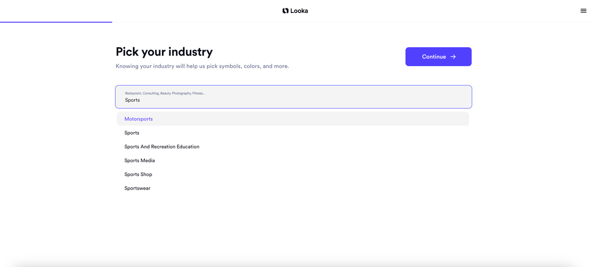Select the Sportswear industry option
This screenshot has width=592, height=267.
point(137,188)
